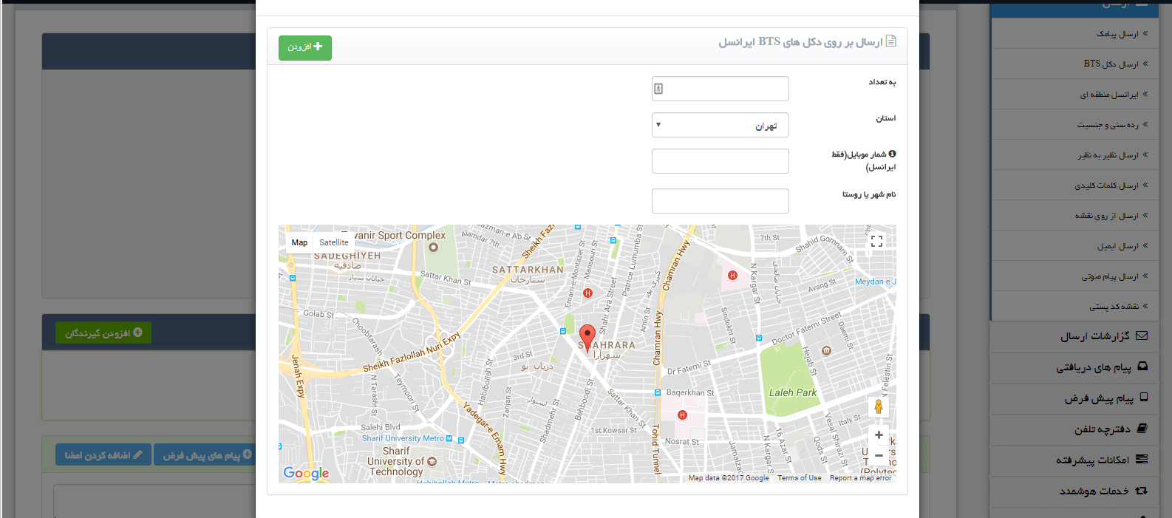The width and height of the screenshot is (1172, 518).
Task: Click the info icon beside شماره موبایل label
Action: (892, 154)
